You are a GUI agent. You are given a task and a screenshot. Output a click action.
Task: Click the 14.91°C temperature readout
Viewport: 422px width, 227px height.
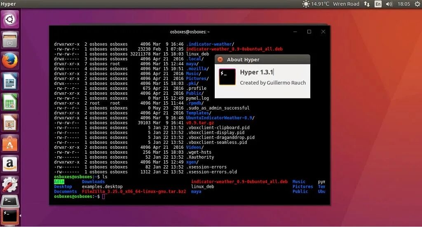(320, 4)
